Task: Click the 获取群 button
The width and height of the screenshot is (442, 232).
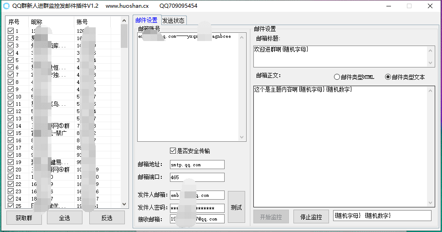Action: (24, 217)
